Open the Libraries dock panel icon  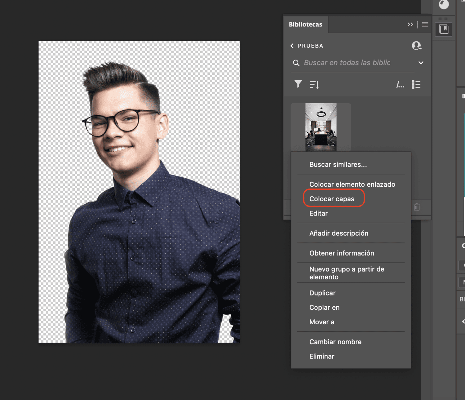[x=444, y=29]
